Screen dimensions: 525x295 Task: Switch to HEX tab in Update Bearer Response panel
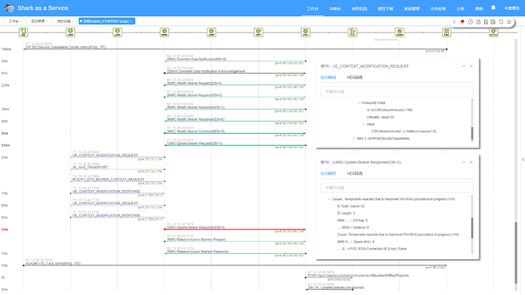point(355,173)
